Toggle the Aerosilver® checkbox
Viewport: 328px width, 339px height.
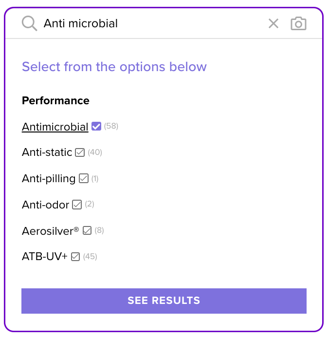pyautogui.click(x=87, y=230)
